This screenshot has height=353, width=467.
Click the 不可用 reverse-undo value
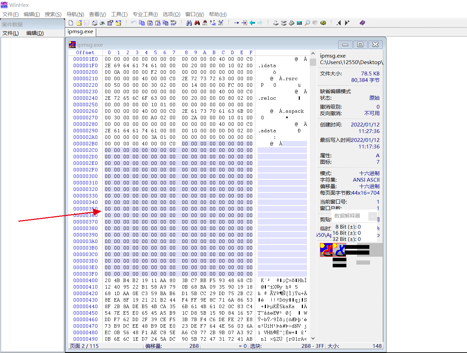click(372, 113)
